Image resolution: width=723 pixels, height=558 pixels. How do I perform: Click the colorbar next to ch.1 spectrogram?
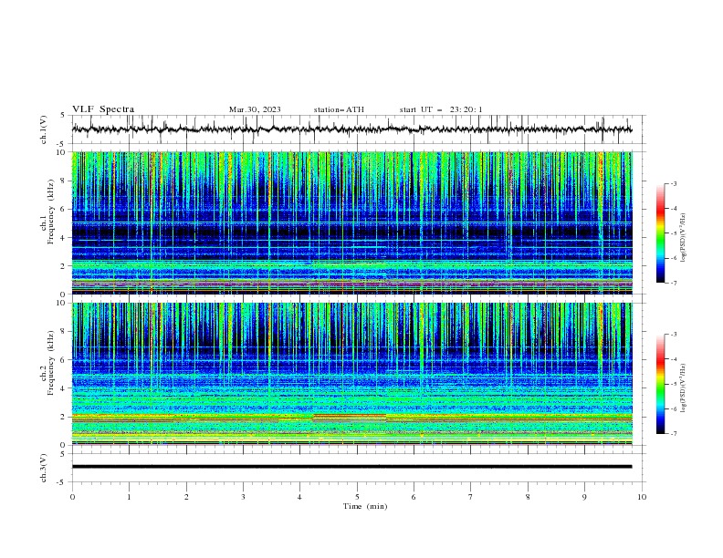pyautogui.click(x=661, y=233)
